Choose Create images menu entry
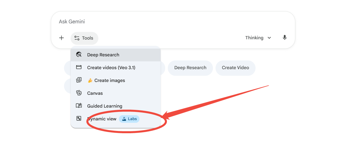The width and height of the screenshot is (345, 150). point(116,81)
